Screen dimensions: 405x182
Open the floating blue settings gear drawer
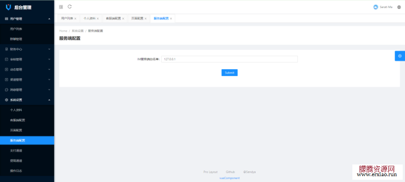(x=400, y=56)
